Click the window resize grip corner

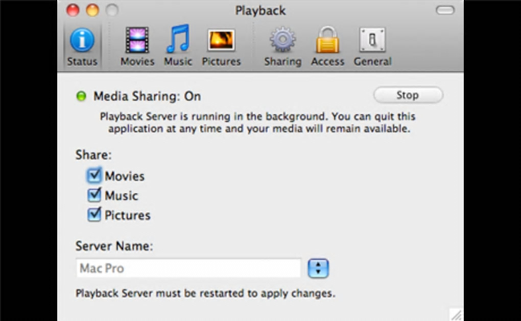click(x=456, y=314)
